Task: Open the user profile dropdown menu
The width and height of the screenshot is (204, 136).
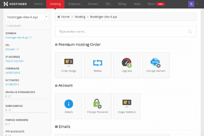Action: point(192,4)
